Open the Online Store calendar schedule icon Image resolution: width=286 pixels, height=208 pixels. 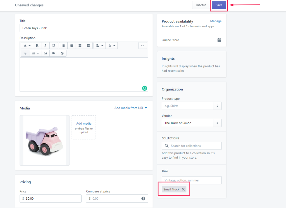pyautogui.click(x=219, y=40)
